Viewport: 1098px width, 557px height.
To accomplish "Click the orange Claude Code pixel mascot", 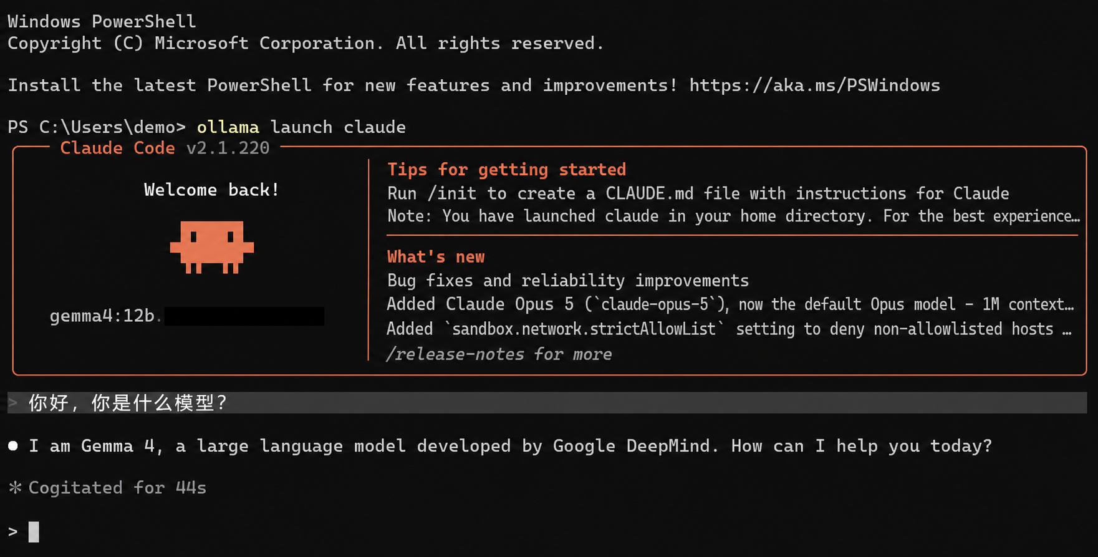I will [212, 247].
